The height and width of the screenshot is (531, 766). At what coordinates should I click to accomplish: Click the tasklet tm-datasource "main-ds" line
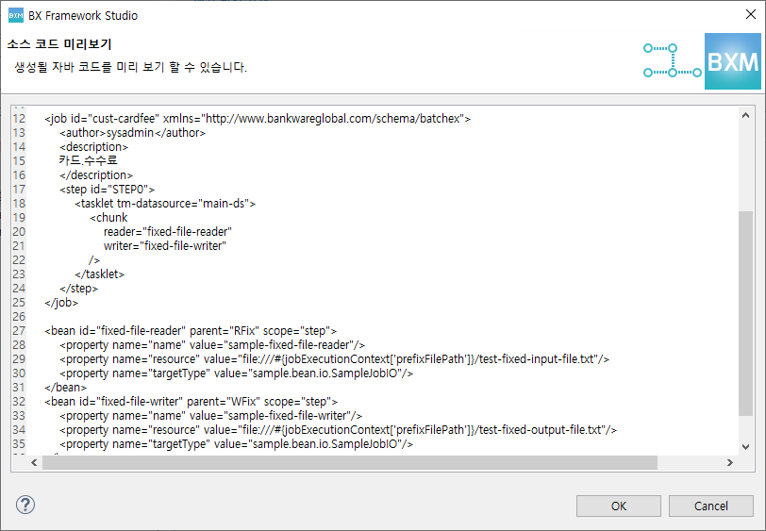coord(165,204)
